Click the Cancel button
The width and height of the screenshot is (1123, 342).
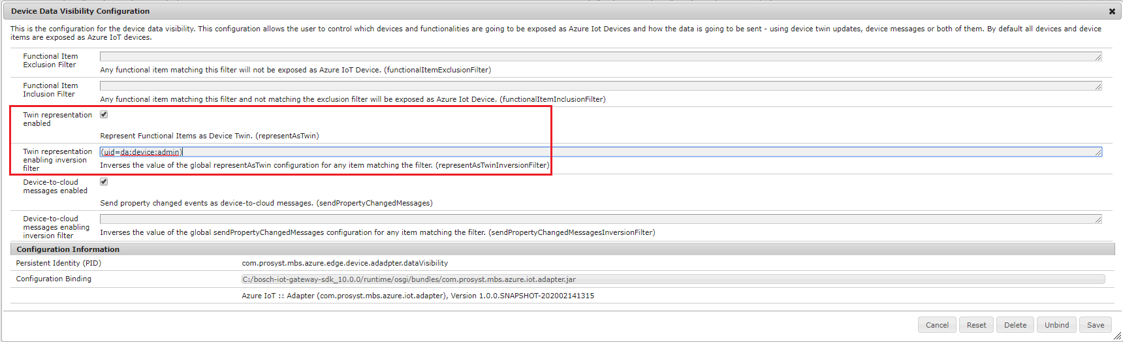937,325
